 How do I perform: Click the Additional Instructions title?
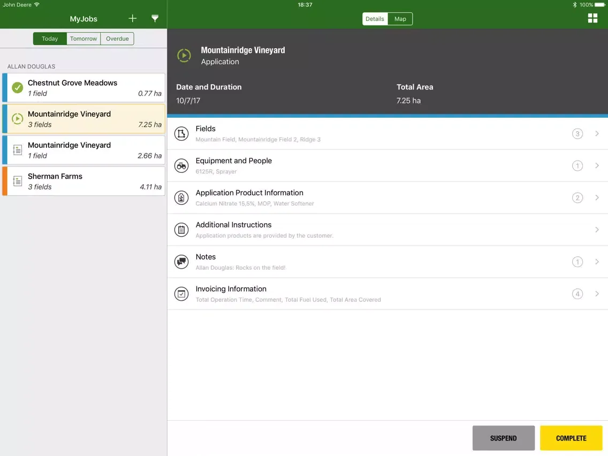[233, 225]
